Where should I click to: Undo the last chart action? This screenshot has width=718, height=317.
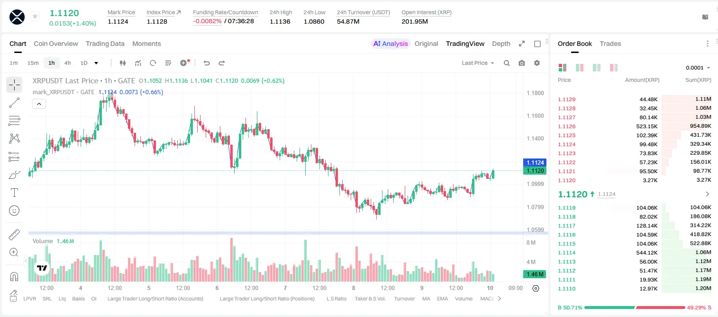pos(207,63)
